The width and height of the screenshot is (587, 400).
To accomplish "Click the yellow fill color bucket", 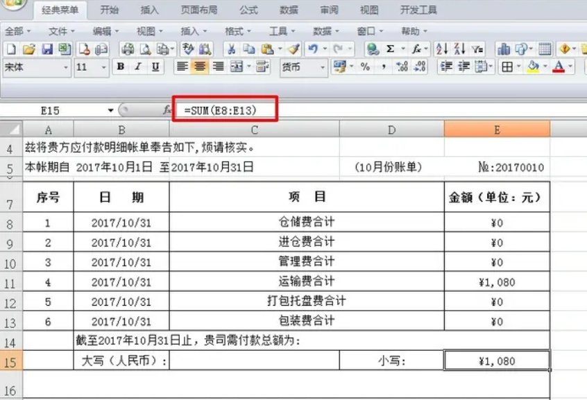I will coord(533,67).
